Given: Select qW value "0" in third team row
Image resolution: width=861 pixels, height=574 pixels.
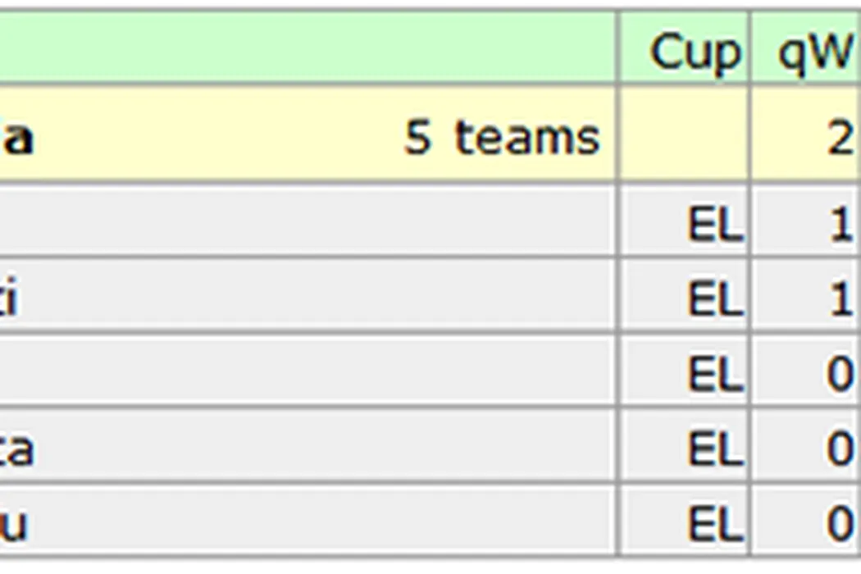Looking at the screenshot, I should (840, 375).
